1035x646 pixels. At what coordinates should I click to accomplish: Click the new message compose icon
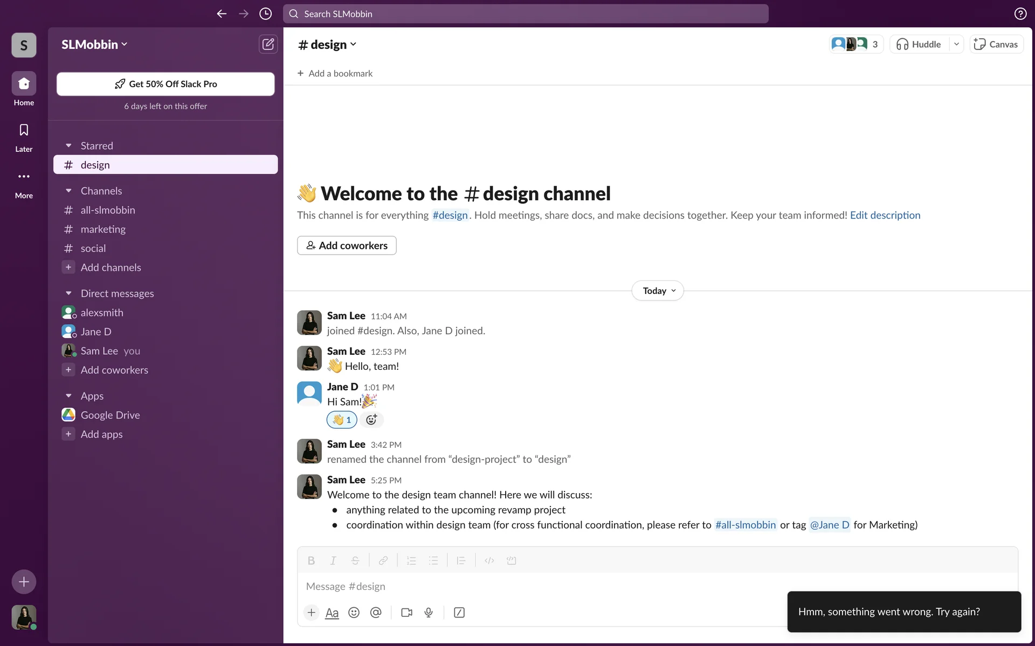click(268, 44)
